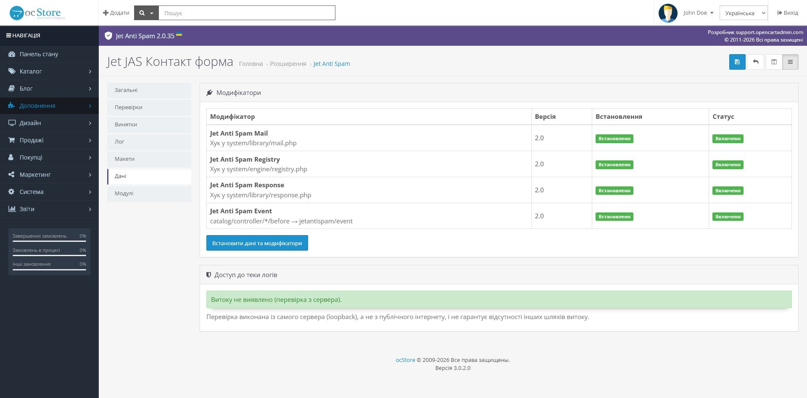Image resolution: width=807 pixels, height=398 pixels.
Task: Expand the Каталог menu chevron
Action: tap(90, 71)
